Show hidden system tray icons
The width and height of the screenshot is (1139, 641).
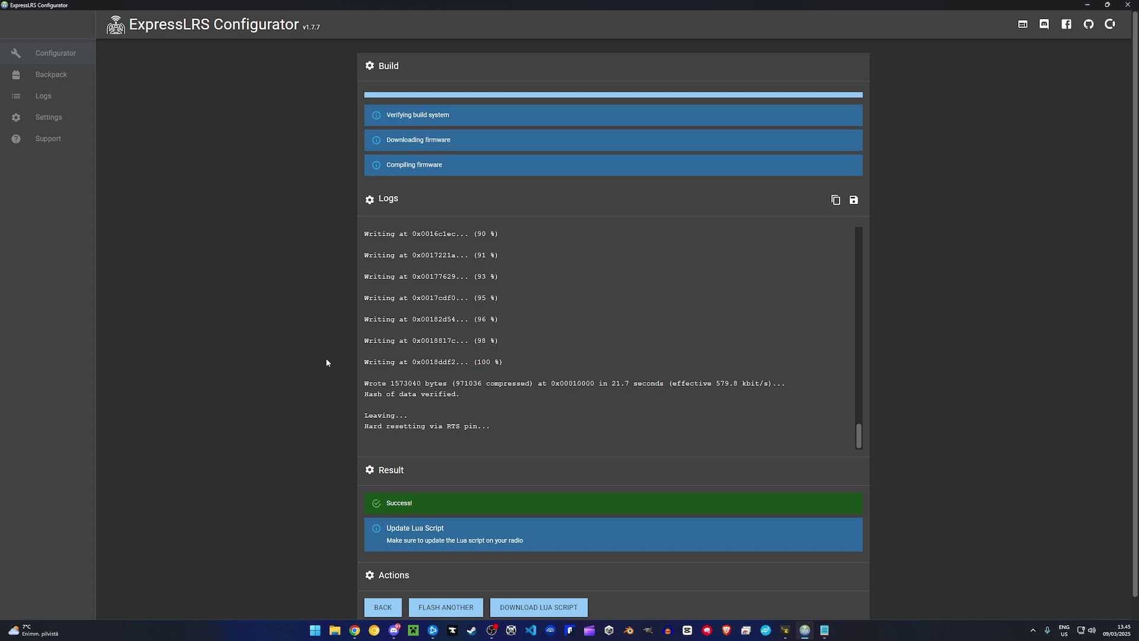1033,630
